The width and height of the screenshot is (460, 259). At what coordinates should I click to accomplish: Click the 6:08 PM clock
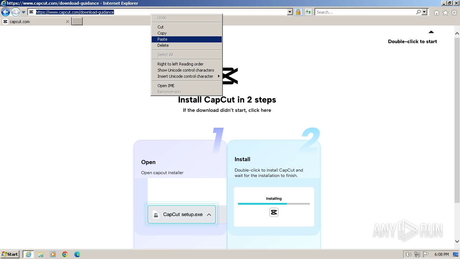tap(441, 254)
